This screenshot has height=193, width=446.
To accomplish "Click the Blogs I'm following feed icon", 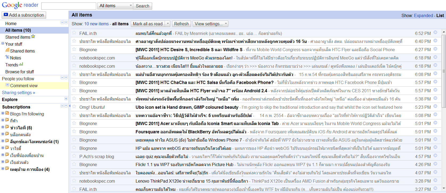I will click(7, 113).
